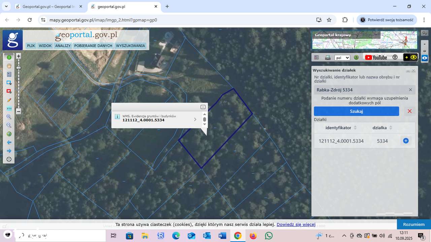Zoom out with the minus button
Screen dimensions: 431x242
coord(19,111)
